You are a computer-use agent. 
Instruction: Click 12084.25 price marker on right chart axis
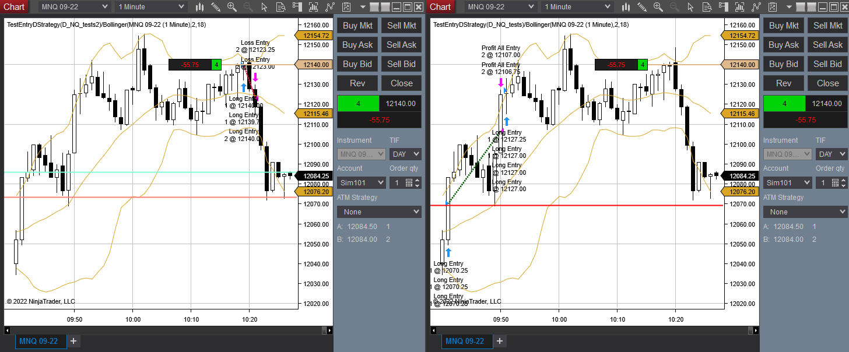click(739, 176)
